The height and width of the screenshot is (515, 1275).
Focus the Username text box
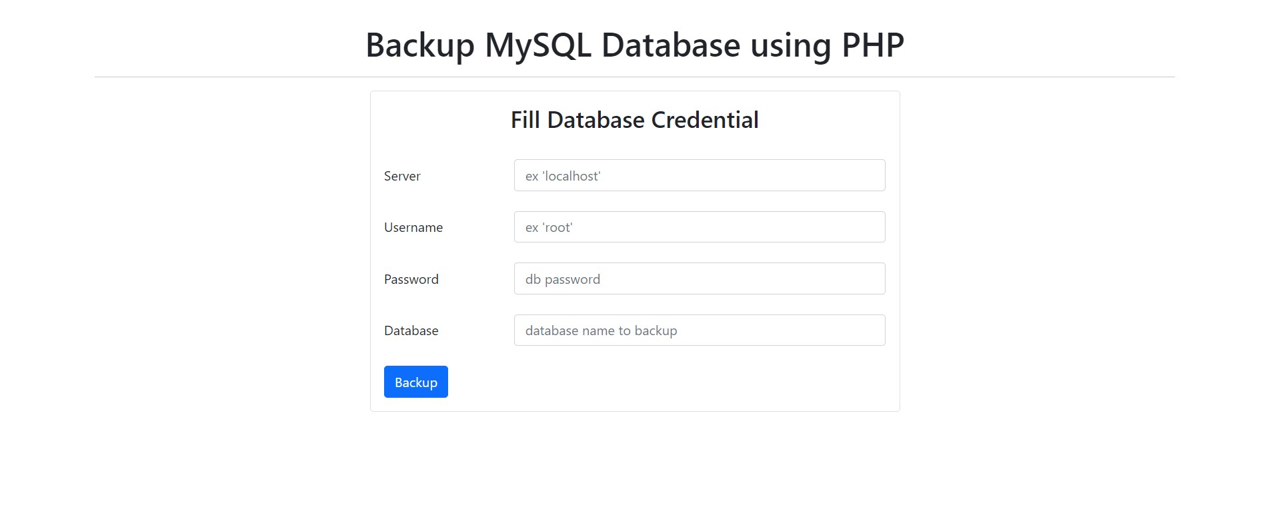tap(700, 227)
